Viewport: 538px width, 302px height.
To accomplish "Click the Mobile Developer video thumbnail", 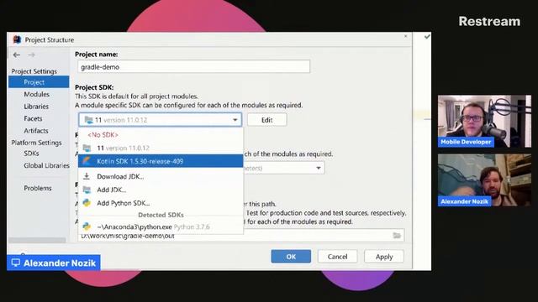I will pos(484,121).
